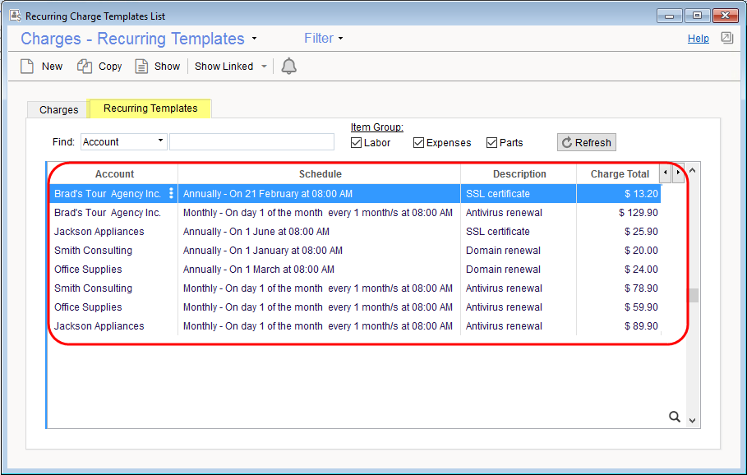Expand the Show Linked dropdown arrow
Image resolution: width=747 pixels, height=475 pixels.
click(264, 67)
